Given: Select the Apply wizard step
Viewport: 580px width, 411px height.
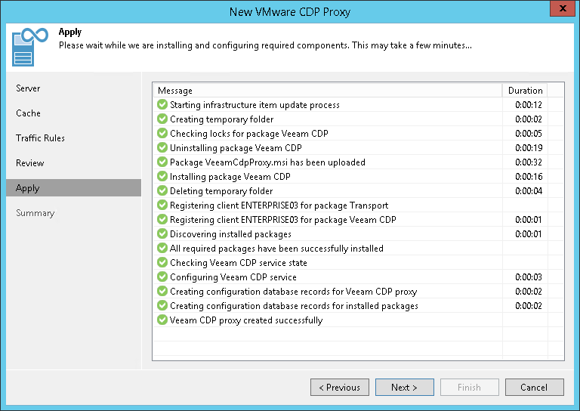Looking at the screenshot, I should (73, 188).
